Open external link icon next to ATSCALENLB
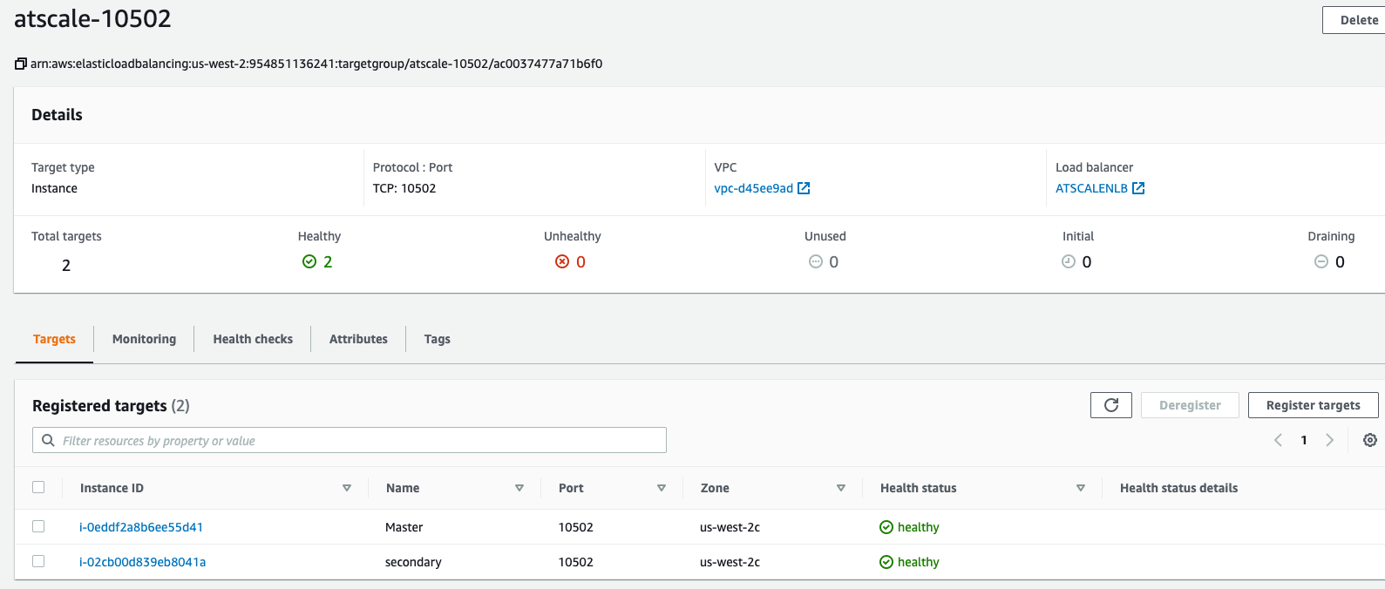 (x=1138, y=188)
